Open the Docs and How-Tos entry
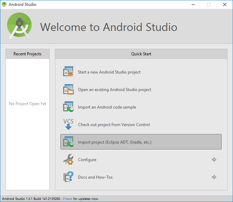 point(141,177)
